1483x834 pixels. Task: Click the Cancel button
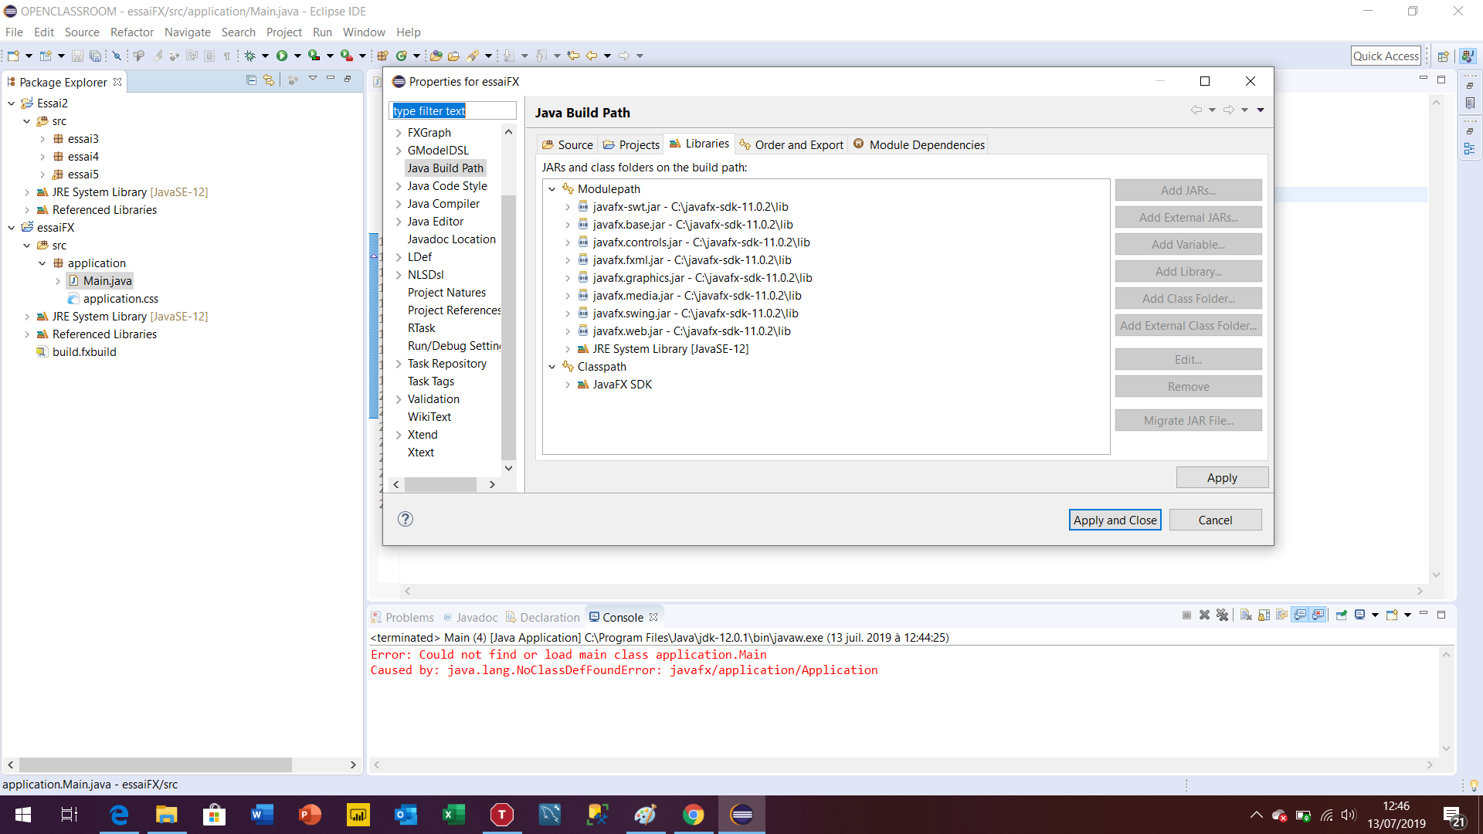click(1215, 520)
